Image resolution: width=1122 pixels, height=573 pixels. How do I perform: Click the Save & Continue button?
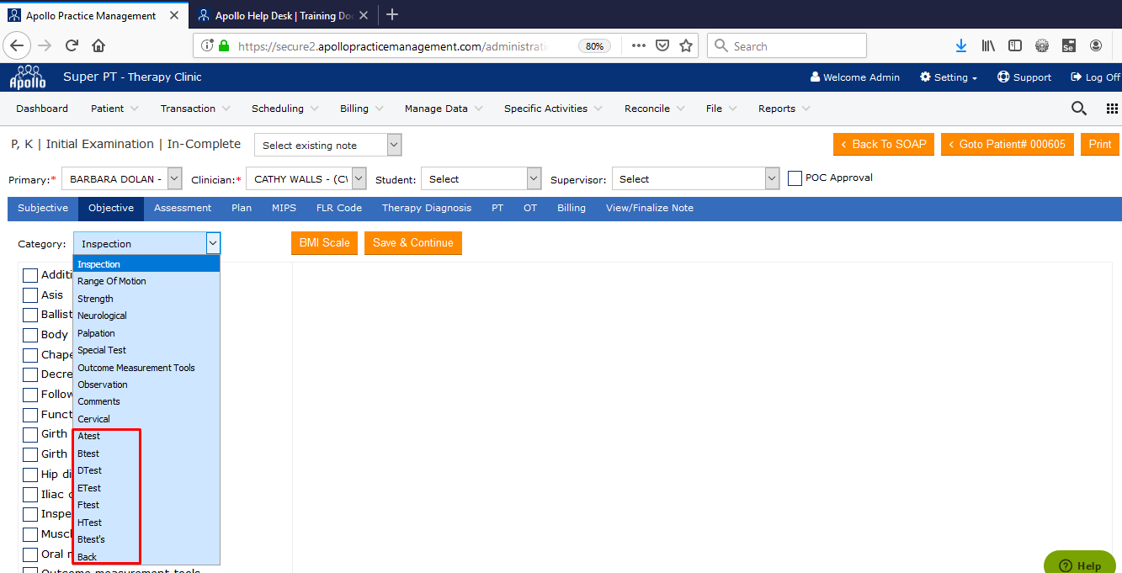tap(412, 243)
